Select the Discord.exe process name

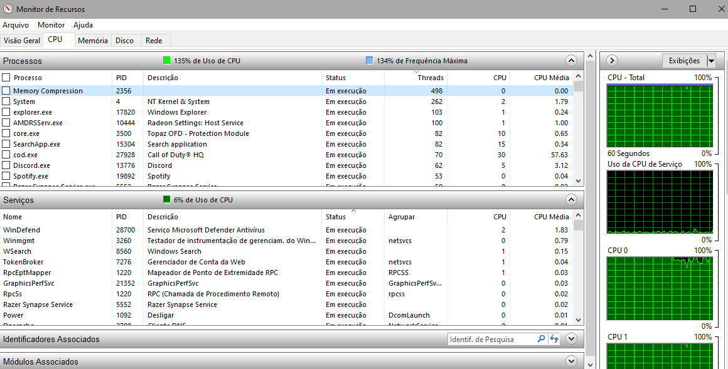[x=31, y=165]
